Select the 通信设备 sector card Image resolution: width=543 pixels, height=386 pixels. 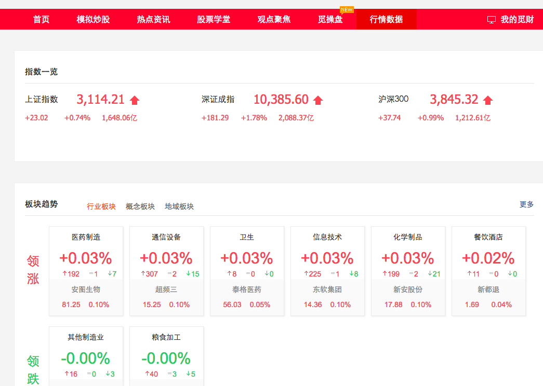166,237
